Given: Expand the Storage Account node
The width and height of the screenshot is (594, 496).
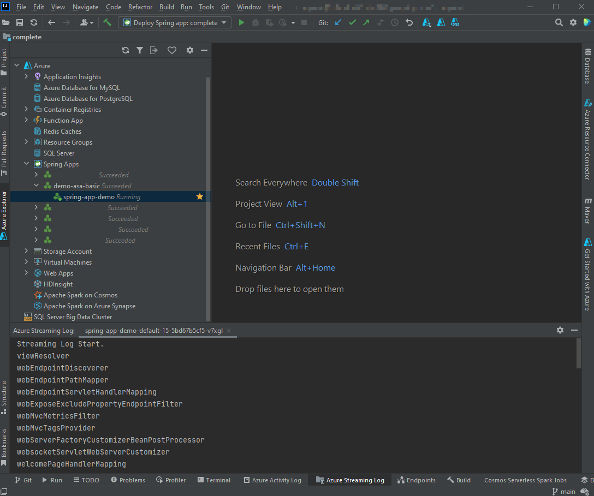Looking at the screenshot, I should click(x=26, y=252).
